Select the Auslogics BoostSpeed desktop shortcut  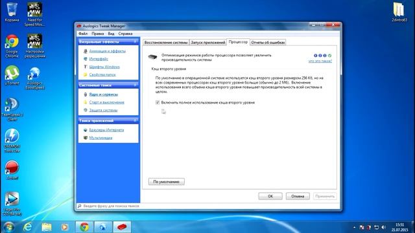pos(34,78)
